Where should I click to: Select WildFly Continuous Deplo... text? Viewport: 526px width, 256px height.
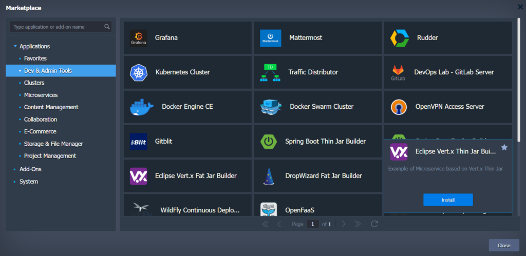coord(200,210)
